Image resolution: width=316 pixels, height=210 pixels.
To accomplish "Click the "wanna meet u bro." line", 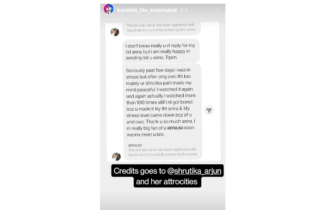I will coord(145,134).
